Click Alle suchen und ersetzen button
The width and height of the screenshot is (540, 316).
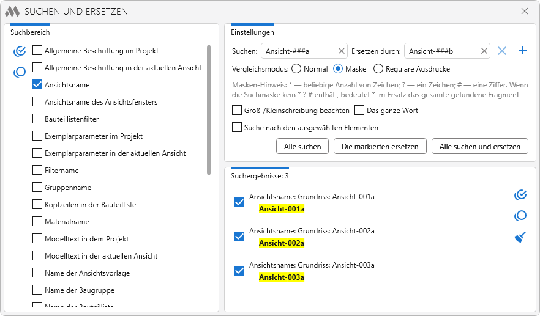(x=479, y=147)
